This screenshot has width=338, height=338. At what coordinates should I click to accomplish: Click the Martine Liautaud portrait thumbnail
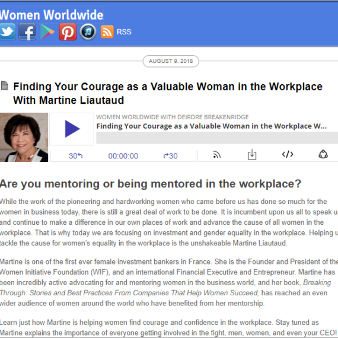coord(24,138)
